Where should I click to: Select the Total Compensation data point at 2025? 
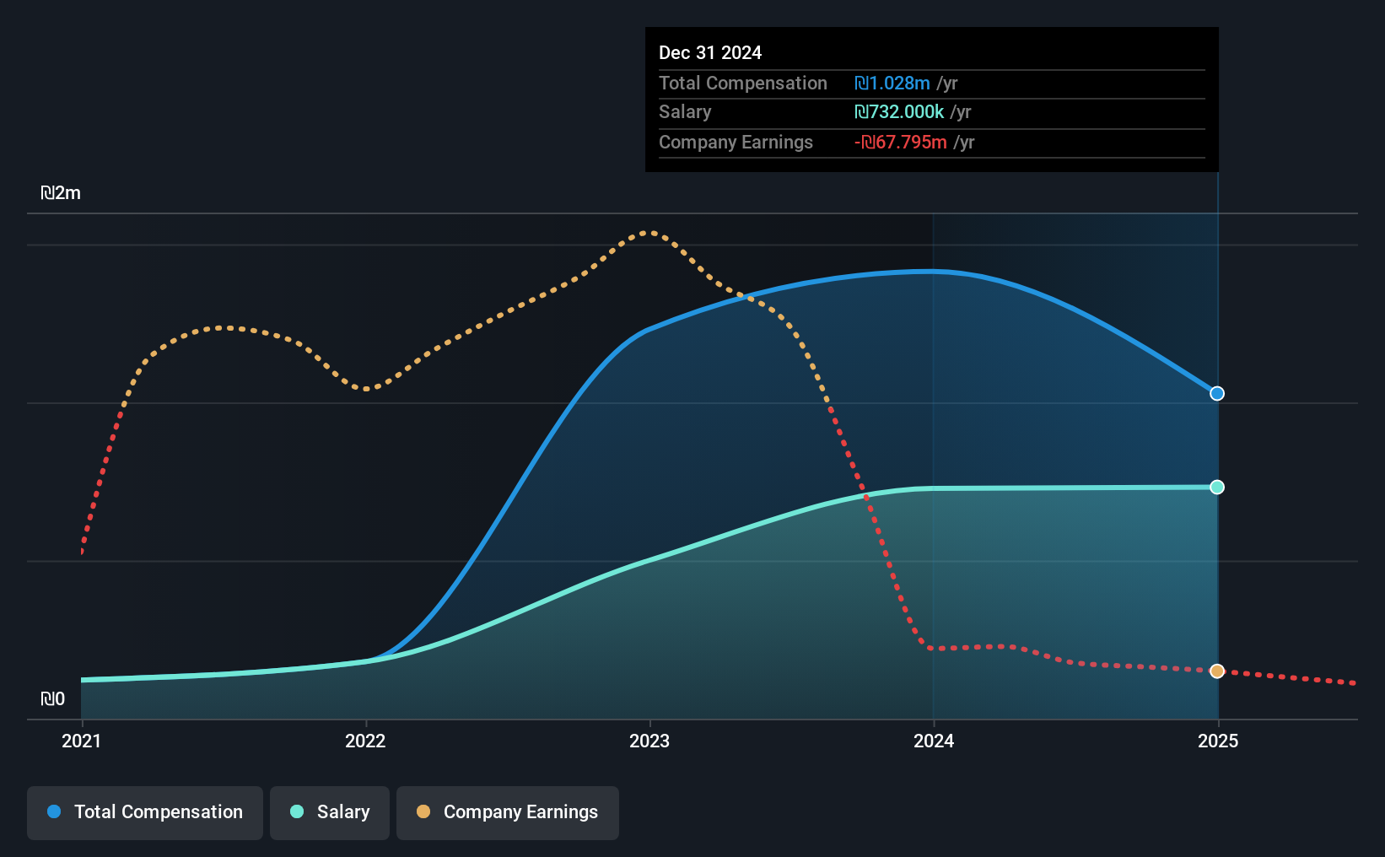1217,393
